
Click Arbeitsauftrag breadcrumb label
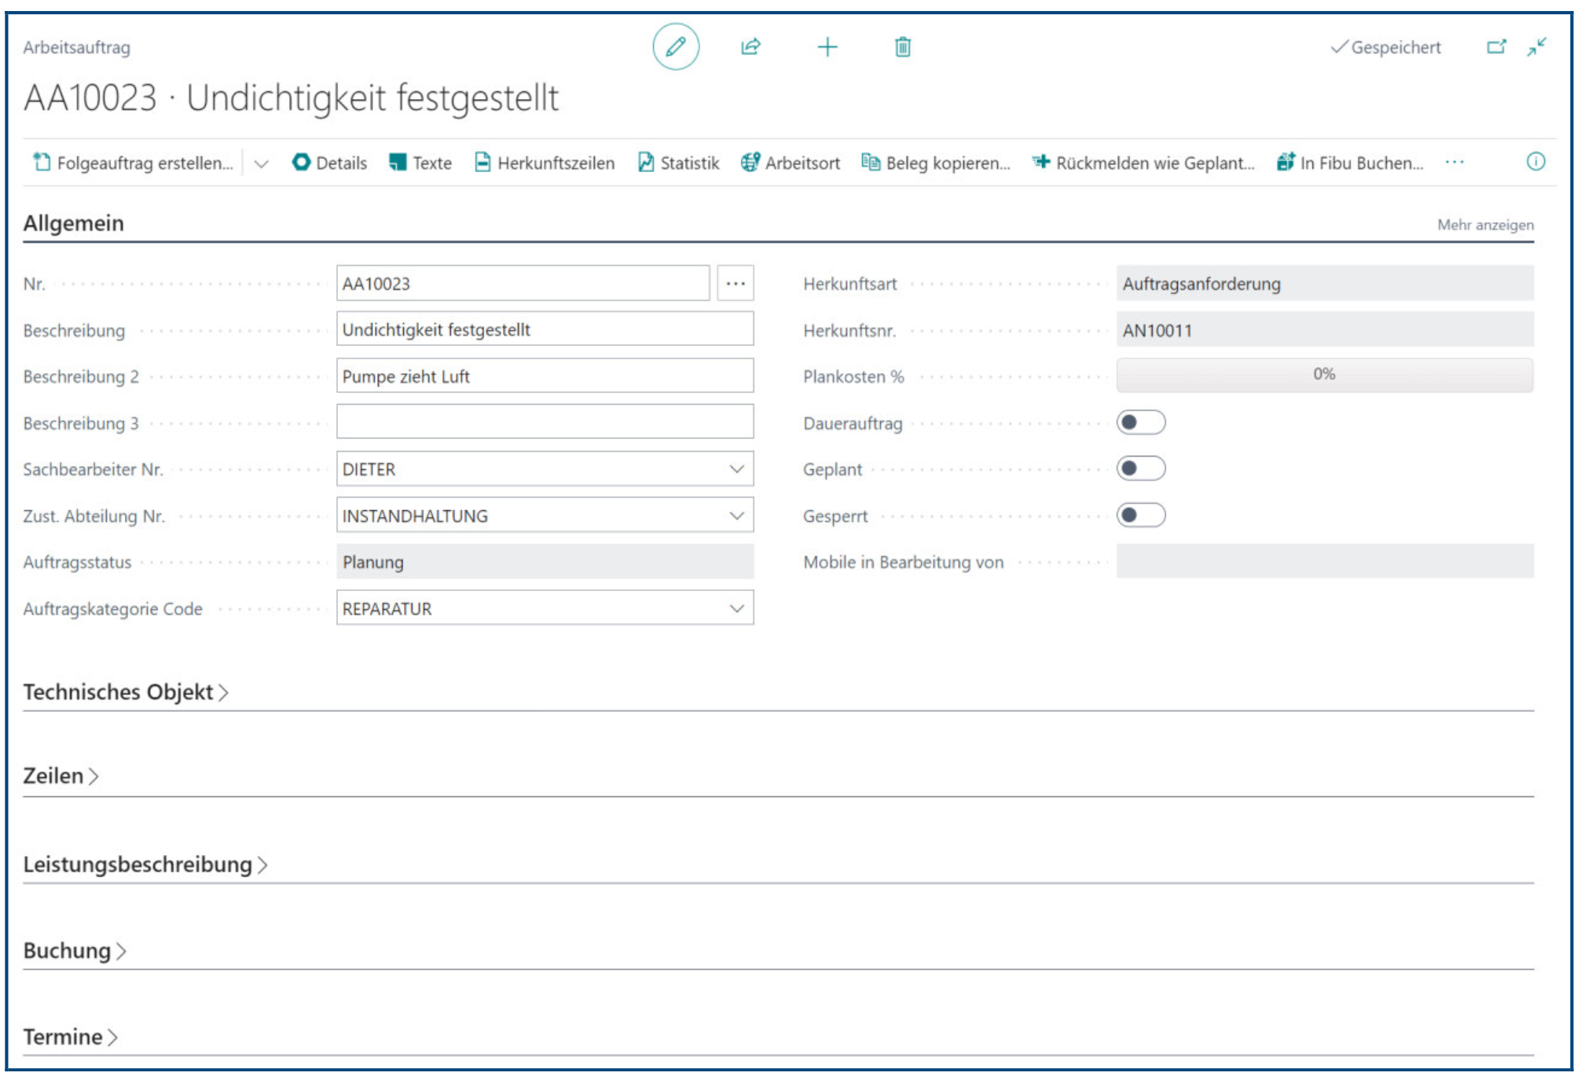[76, 47]
